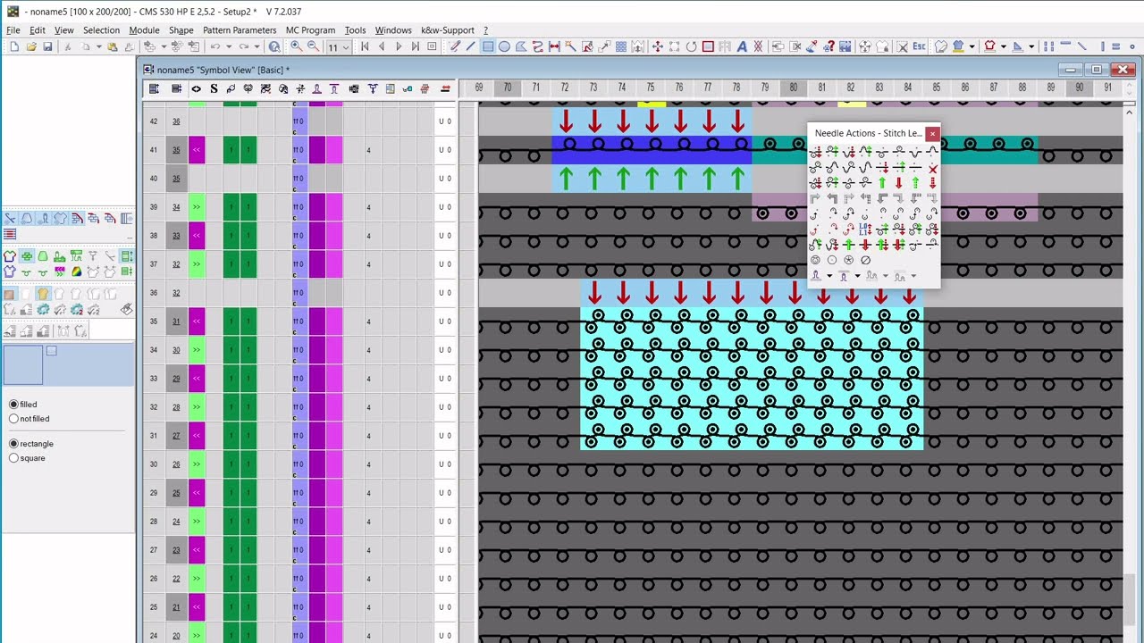This screenshot has width=1144, height=643.
Task: Expand dropdown next to yellow-underlined shirt icon
Action: coord(972,46)
